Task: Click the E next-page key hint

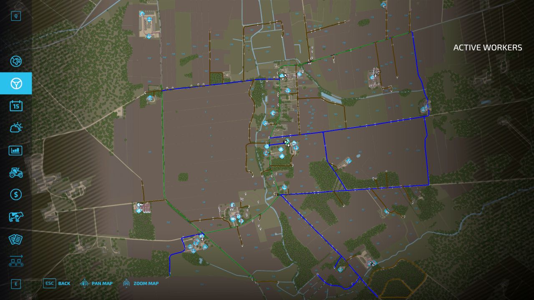Action: pos(16,284)
